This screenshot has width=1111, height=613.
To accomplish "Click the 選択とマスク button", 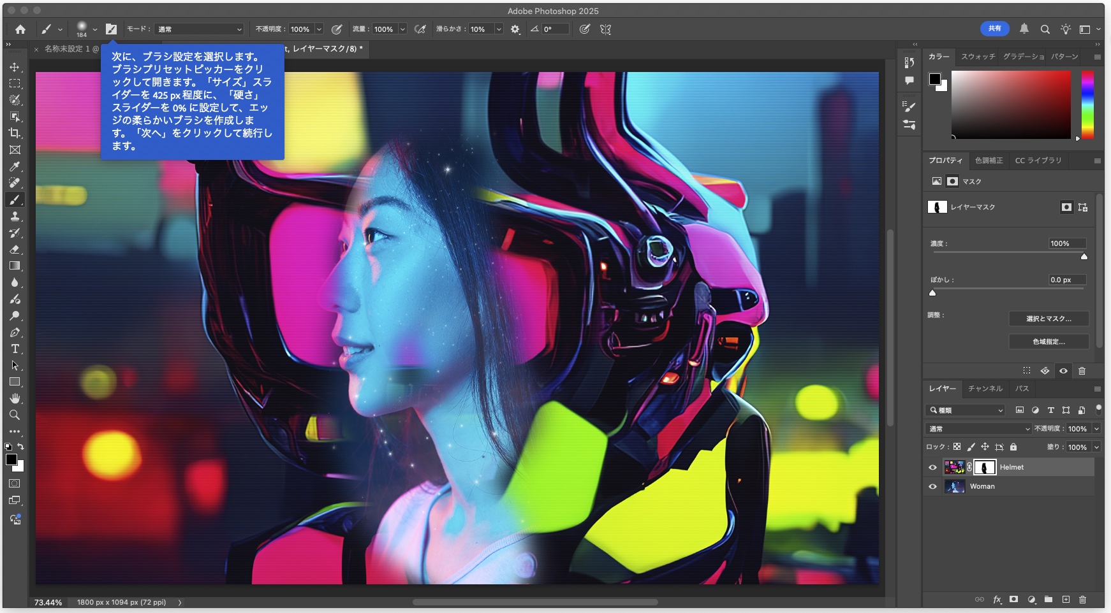I will point(1048,319).
